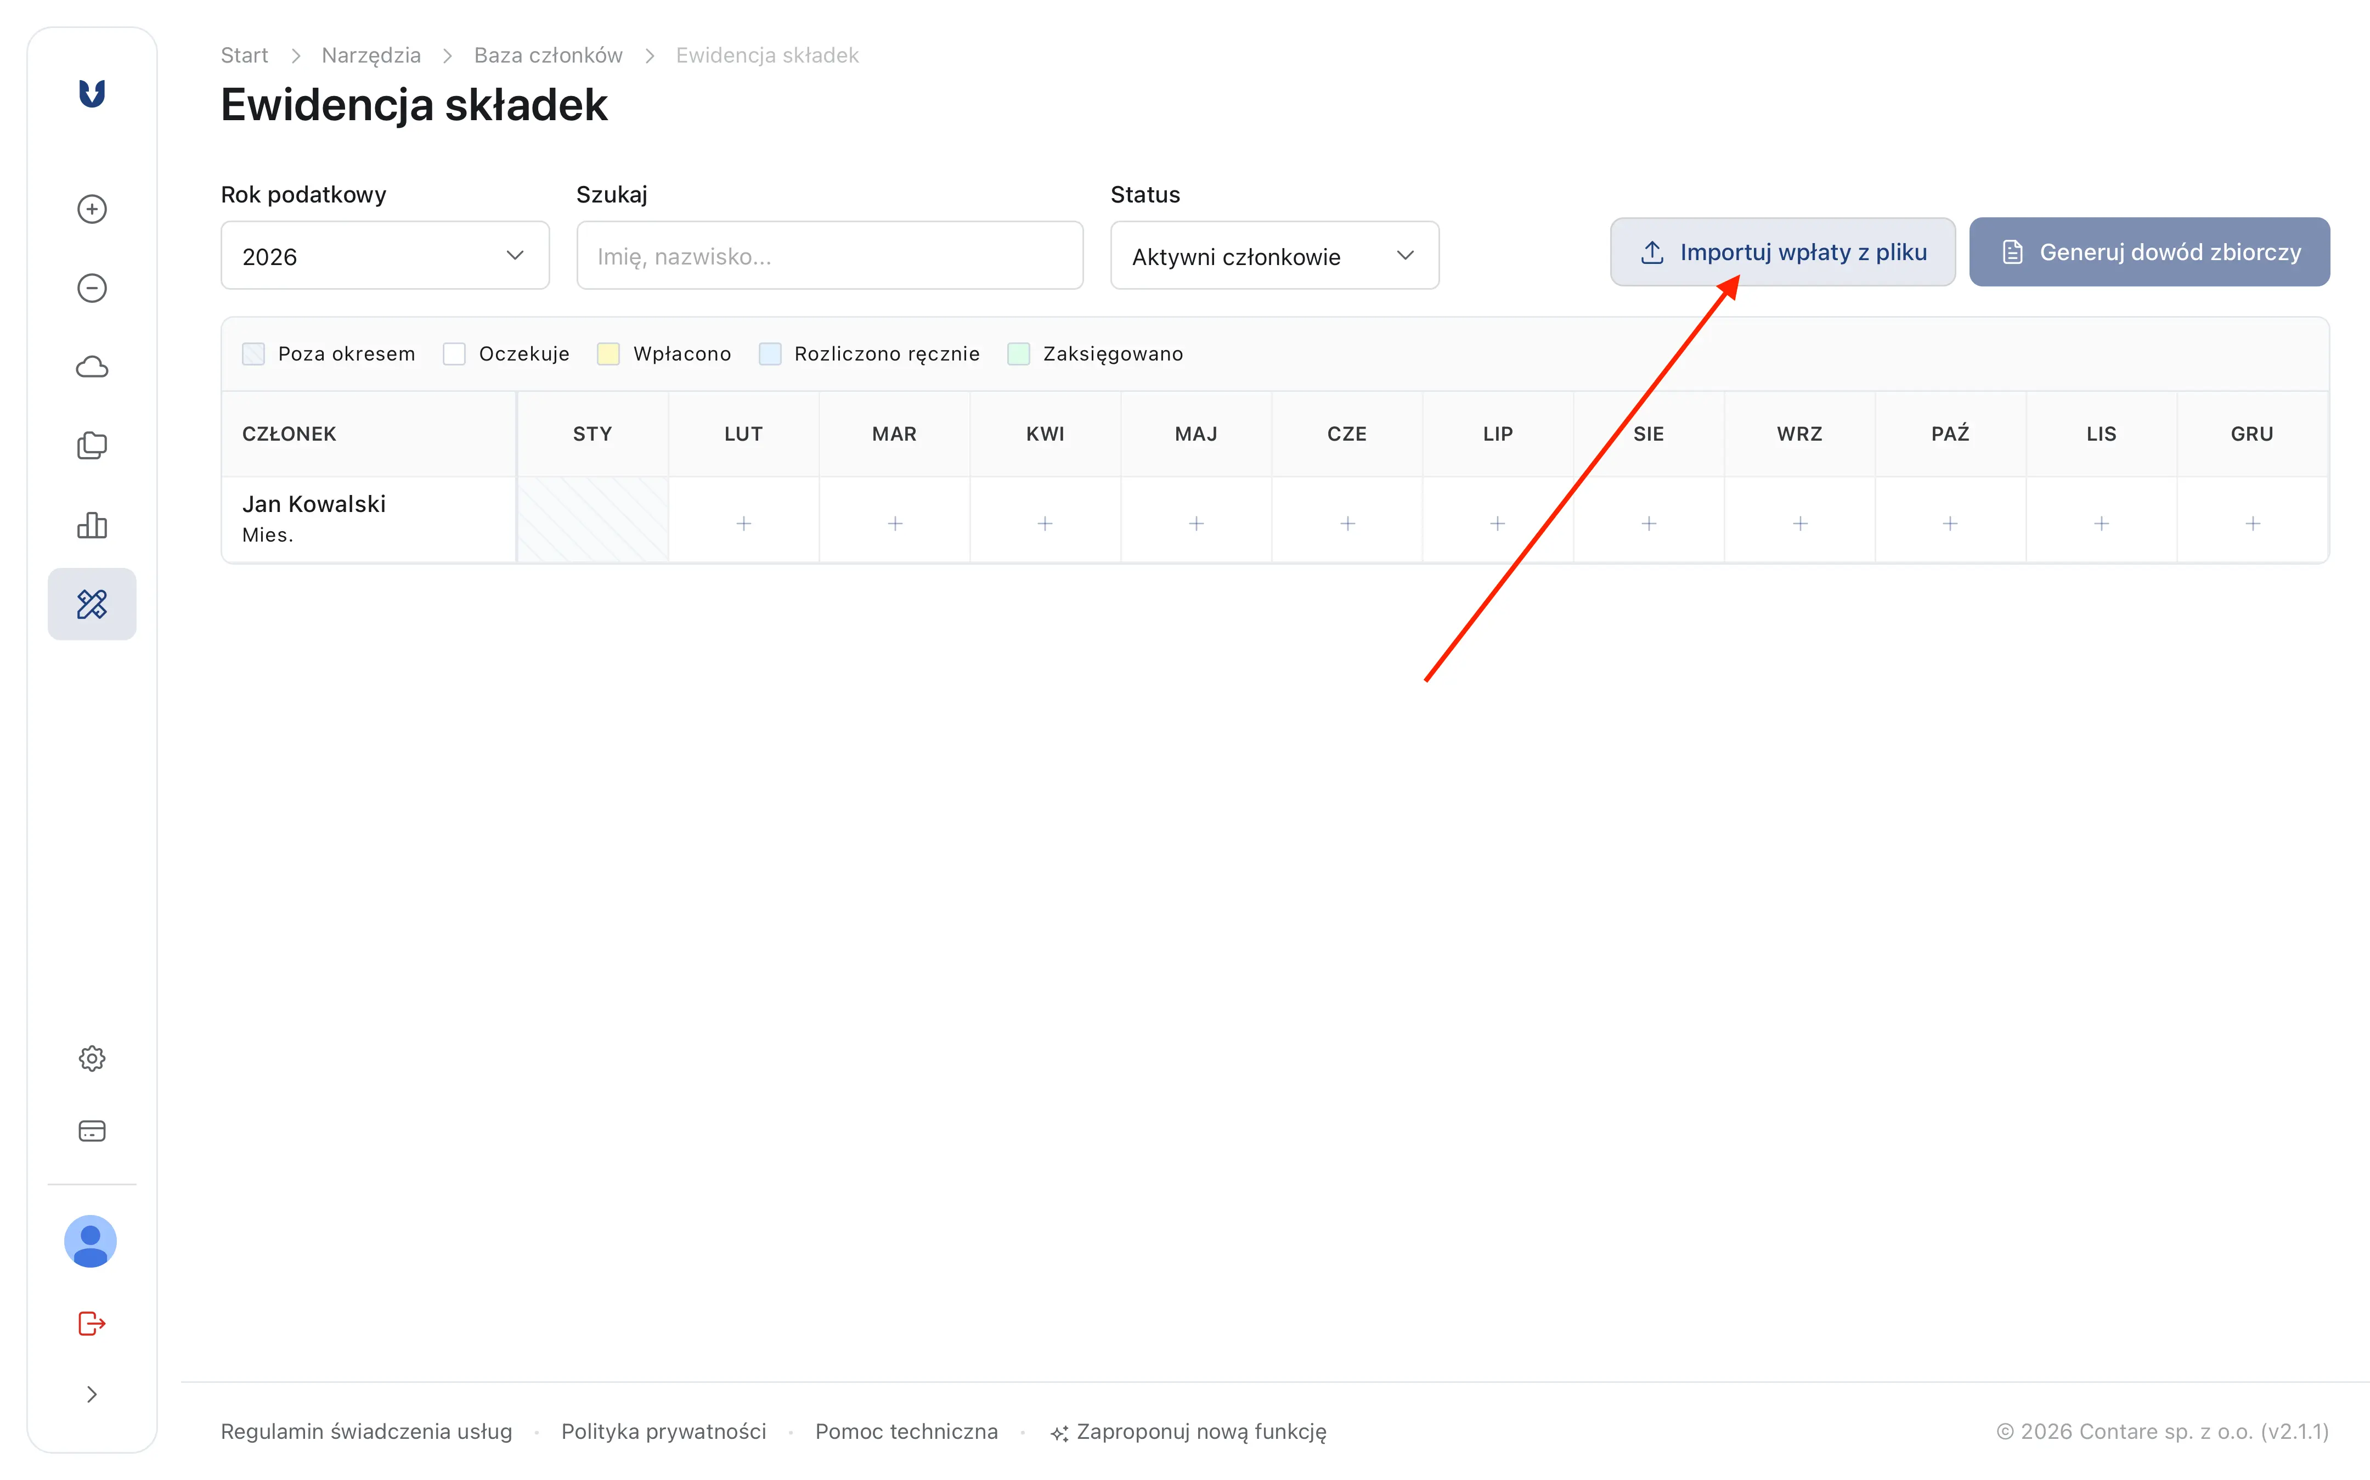The image size is (2370, 1480).
Task: Open settings gear icon in sidebar
Action: click(x=92, y=1058)
